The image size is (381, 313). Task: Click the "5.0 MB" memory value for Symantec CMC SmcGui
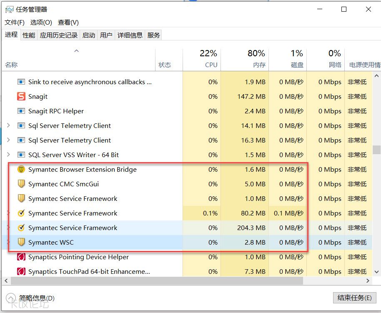(255, 184)
